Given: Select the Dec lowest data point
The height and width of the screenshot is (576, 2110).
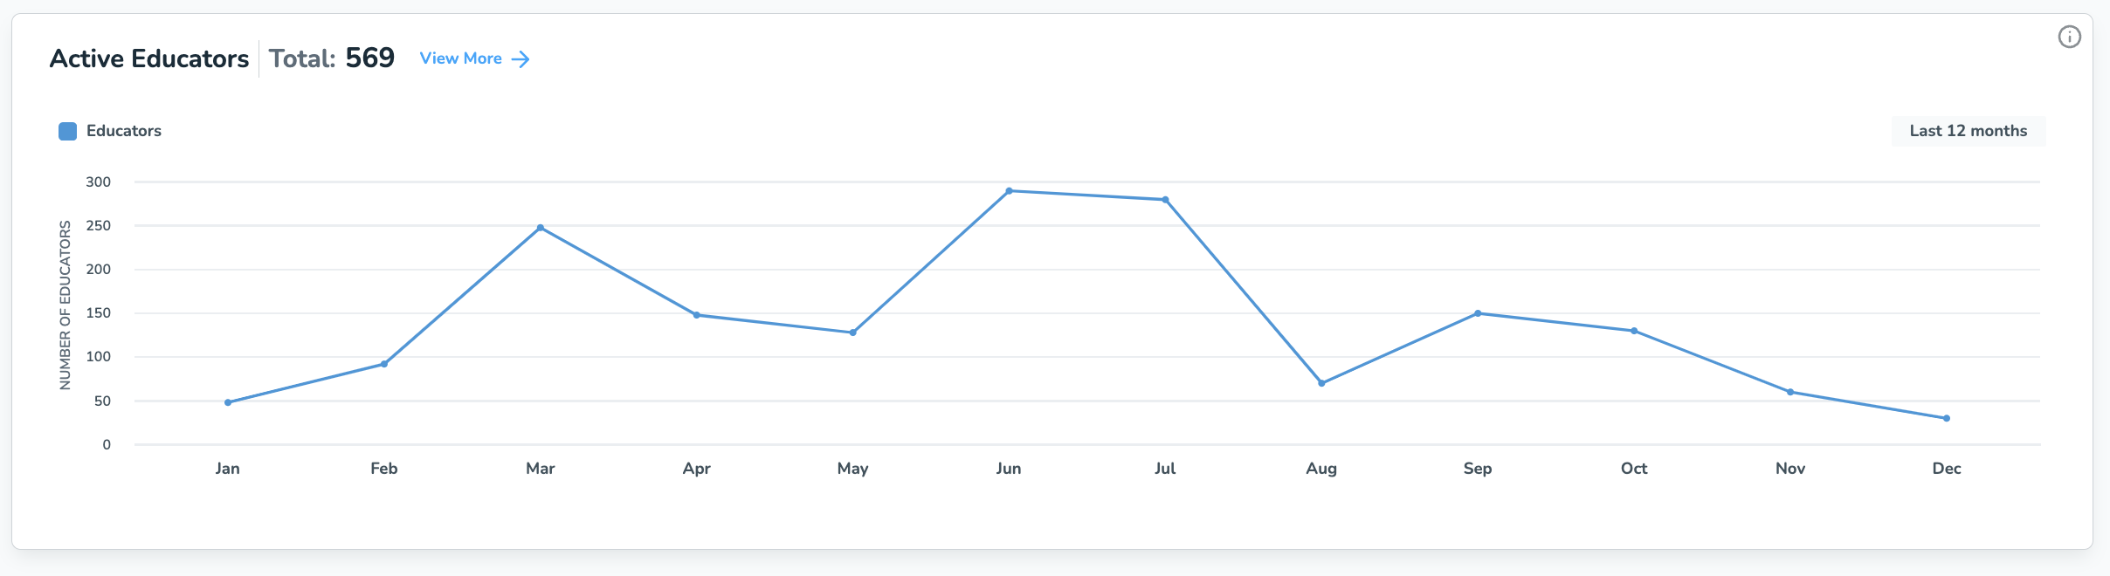Looking at the screenshot, I should pos(1947,418).
